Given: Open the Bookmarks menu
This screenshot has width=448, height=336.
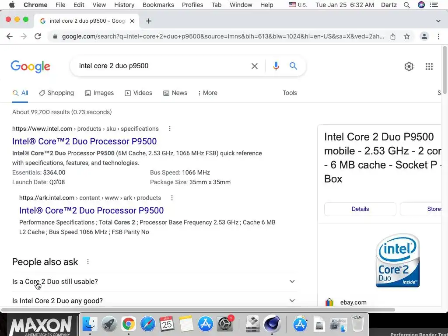Looking at the screenshot, I should tap(158, 5).
